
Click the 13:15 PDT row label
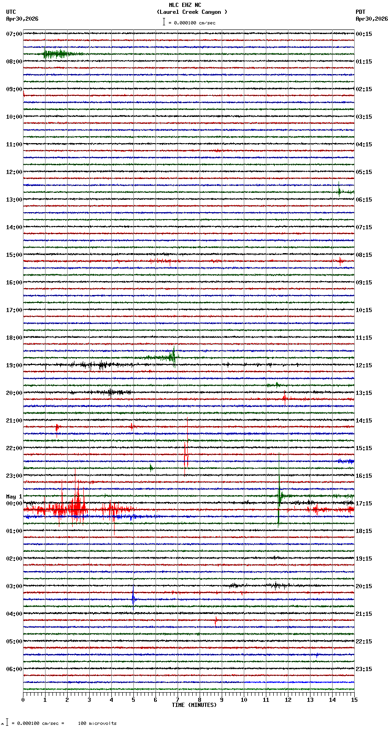click(x=364, y=393)
